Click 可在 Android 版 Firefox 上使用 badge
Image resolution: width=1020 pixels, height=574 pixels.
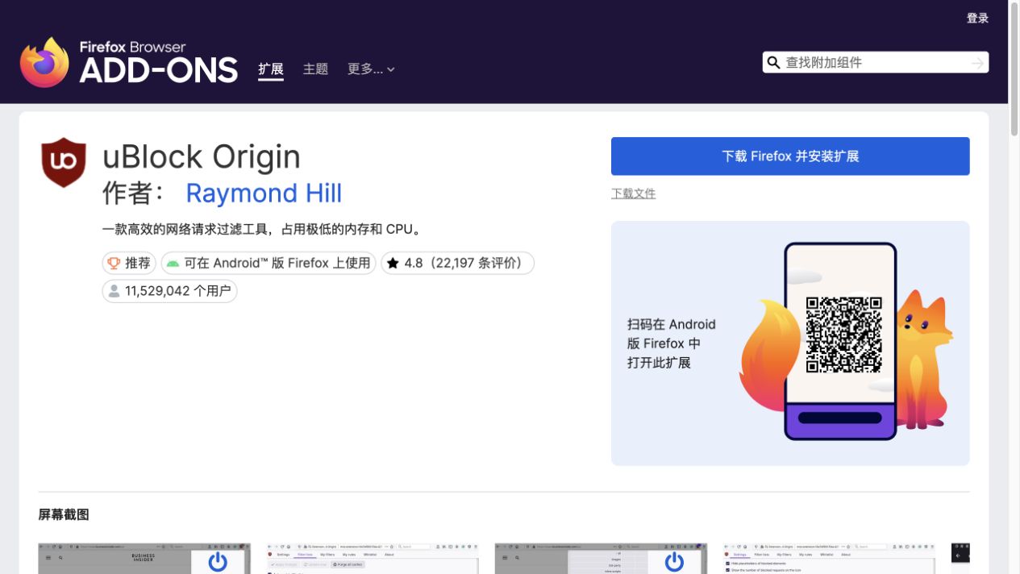click(x=269, y=263)
